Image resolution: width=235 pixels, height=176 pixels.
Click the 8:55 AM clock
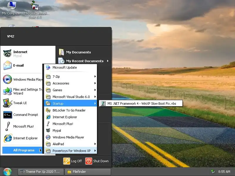(224, 172)
